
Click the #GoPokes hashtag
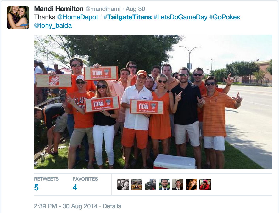(x=225, y=17)
